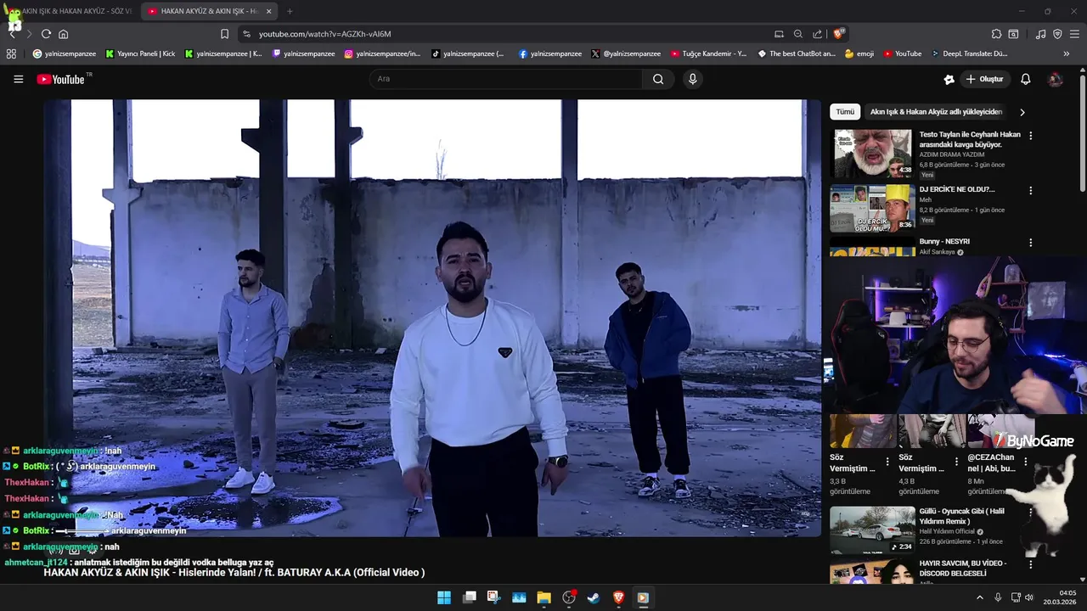
Task: Open Task View on the taskbar
Action: [x=469, y=597]
